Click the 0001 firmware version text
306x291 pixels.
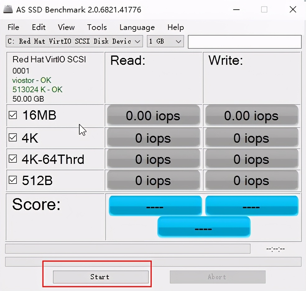click(21, 71)
